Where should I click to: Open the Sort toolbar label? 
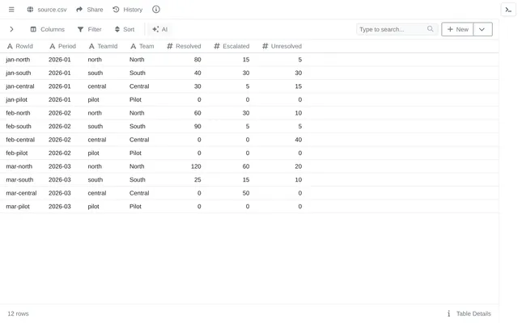pyautogui.click(x=129, y=29)
